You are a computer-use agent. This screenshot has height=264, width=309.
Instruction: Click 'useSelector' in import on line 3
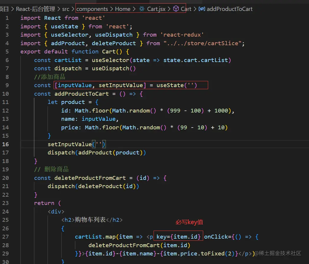pyautogui.click(x=70, y=35)
